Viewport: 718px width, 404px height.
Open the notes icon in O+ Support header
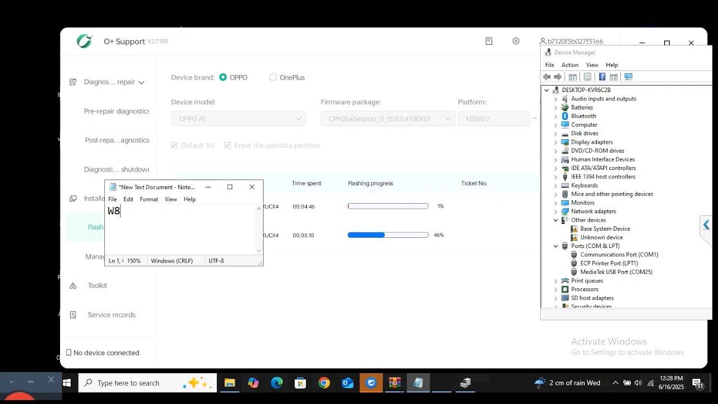click(x=489, y=41)
